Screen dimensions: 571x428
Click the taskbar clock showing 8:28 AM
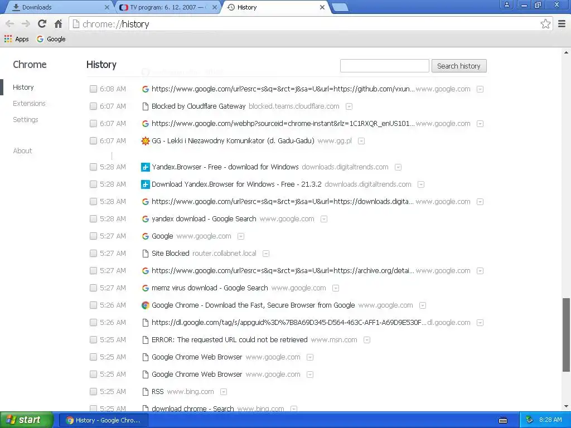tap(550, 420)
